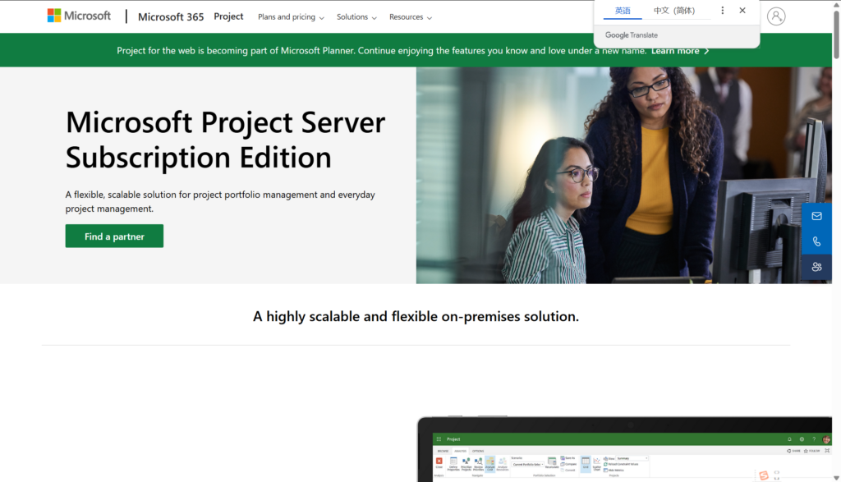The height and width of the screenshot is (482, 841).
Task: Open the chat with sales people icon
Action: point(816,267)
